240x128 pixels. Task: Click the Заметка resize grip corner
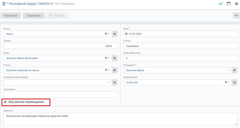coord(236,124)
